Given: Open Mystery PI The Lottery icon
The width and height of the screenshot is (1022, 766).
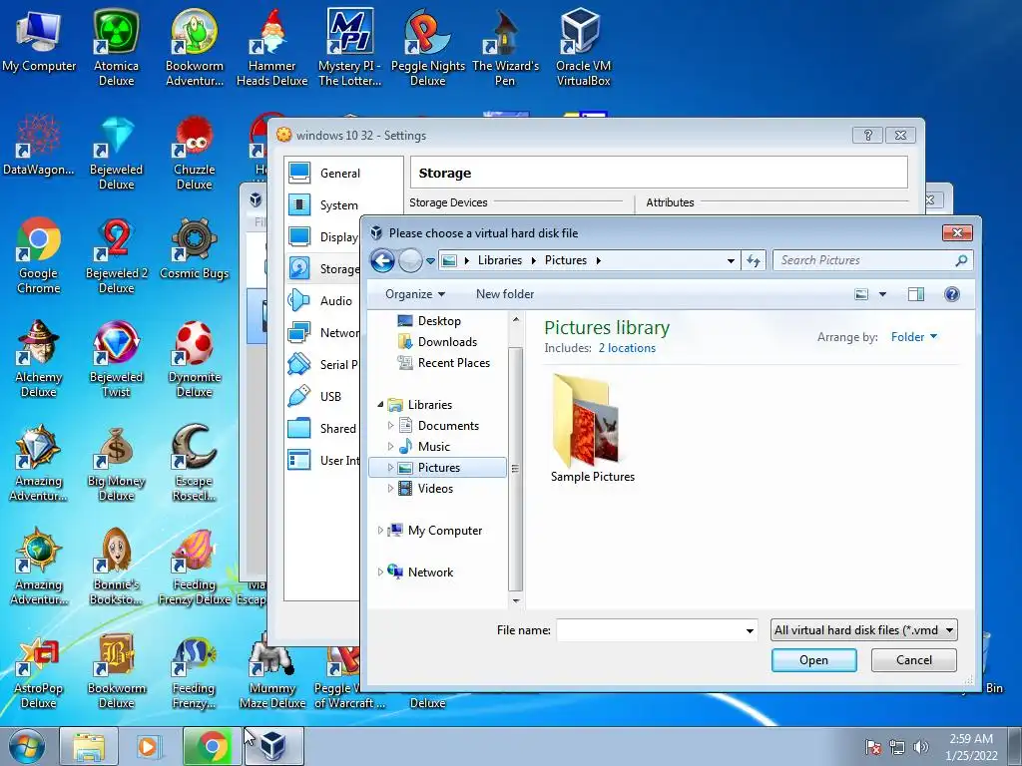Looking at the screenshot, I should pos(350,48).
